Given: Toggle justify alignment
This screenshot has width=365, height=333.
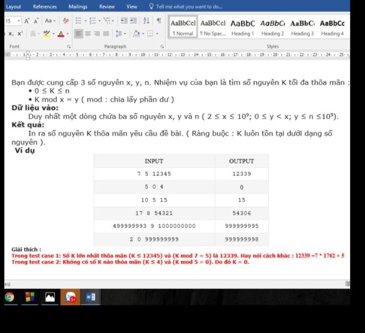Looking at the screenshot, I should tap(106, 34).
